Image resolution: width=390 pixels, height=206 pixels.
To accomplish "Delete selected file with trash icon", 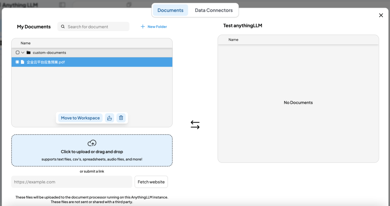I will [121, 118].
